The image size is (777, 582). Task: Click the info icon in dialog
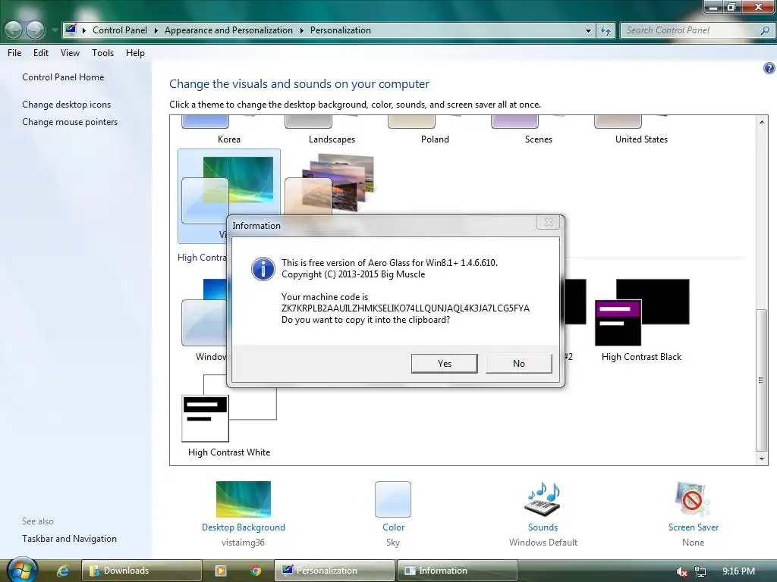pyautogui.click(x=263, y=269)
